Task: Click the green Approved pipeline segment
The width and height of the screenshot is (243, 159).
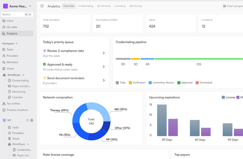Action: click(x=199, y=59)
